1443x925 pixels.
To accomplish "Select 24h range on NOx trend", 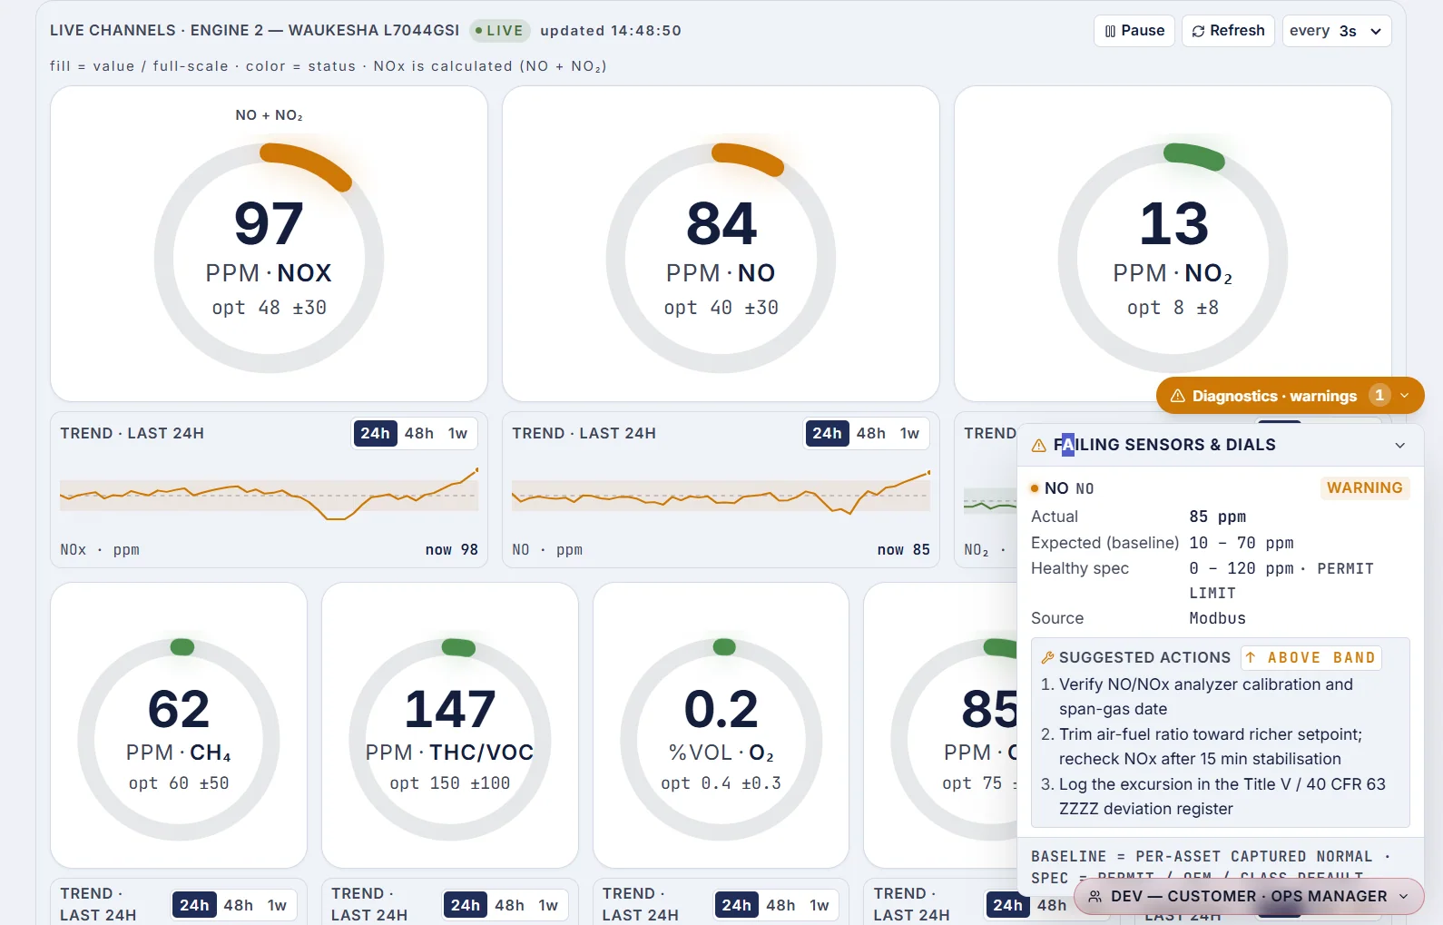I will 375,434.
